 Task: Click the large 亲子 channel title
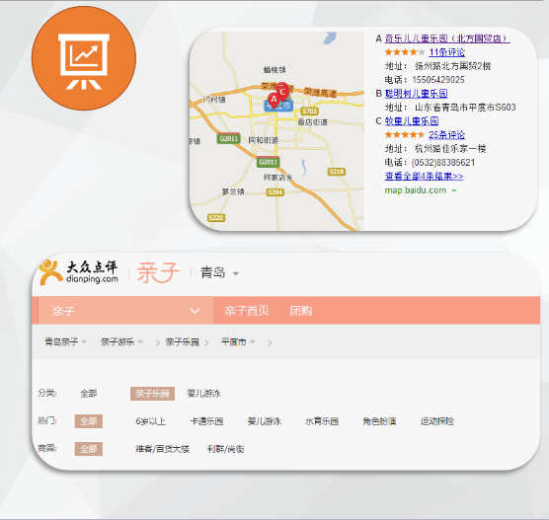(x=158, y=272)
